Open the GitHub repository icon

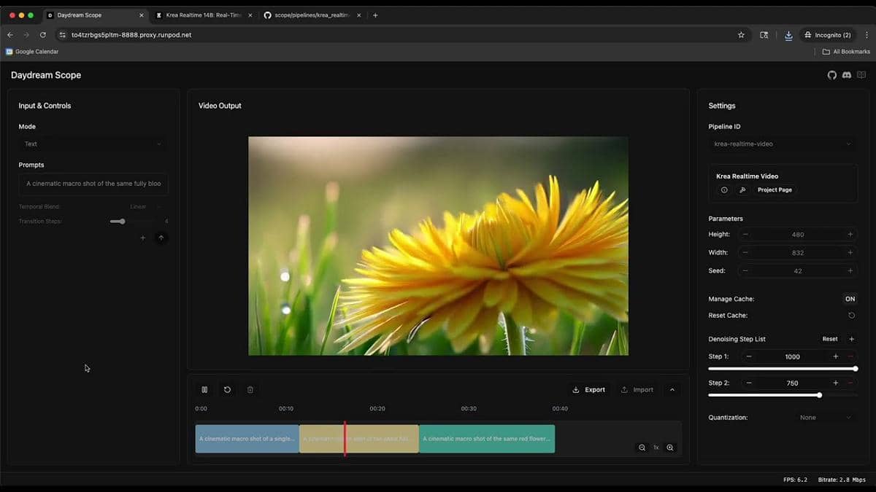(831, 74)
